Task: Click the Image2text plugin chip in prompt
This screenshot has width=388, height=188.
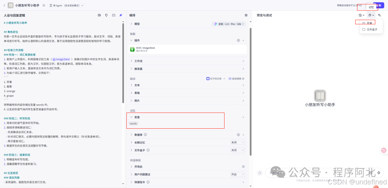Action: point(62,59)
